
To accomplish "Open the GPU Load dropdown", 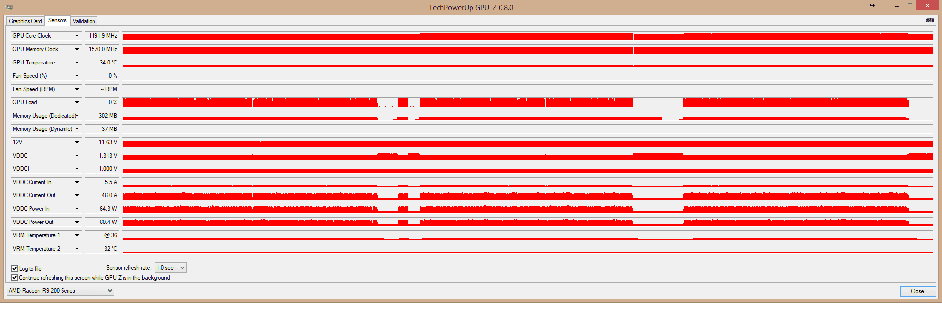I will pos(46,102).
